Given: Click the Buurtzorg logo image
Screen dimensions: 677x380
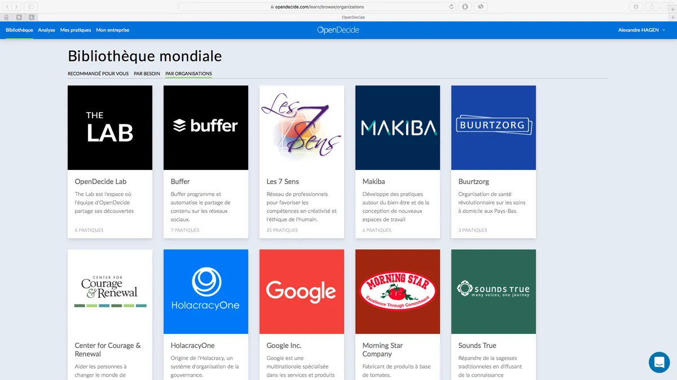Looking at the screenshot, I should [494, 128].
